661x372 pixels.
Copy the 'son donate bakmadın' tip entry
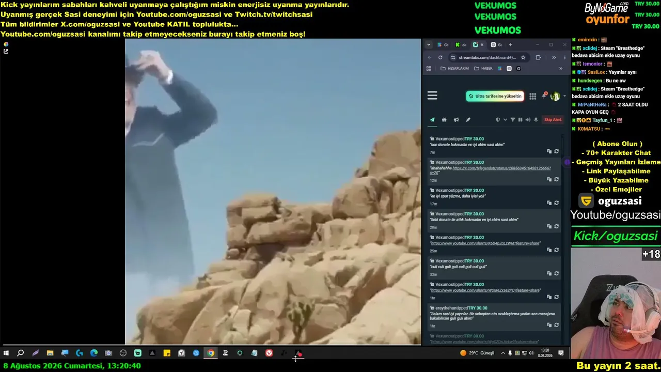549,151
